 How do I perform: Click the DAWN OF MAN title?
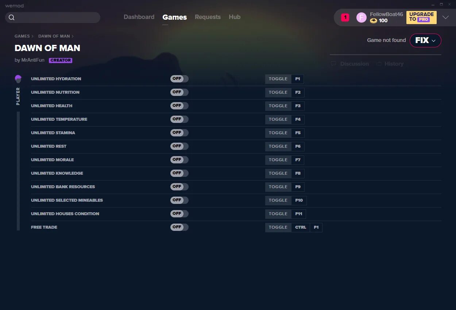(47, 48)
